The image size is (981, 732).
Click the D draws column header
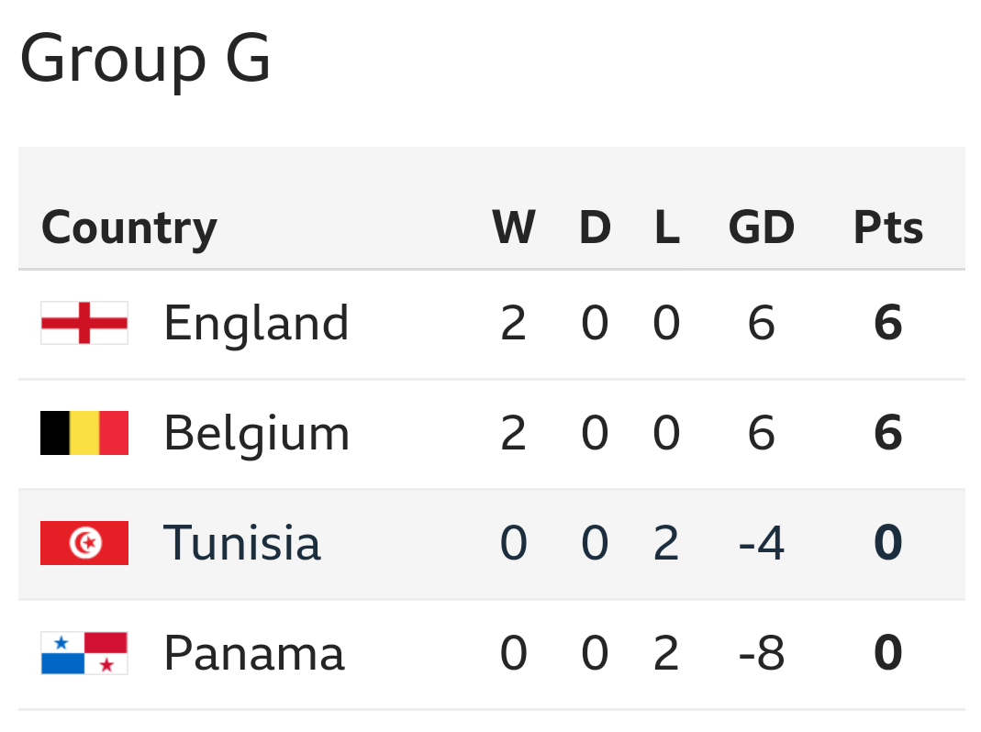(595, 227)
